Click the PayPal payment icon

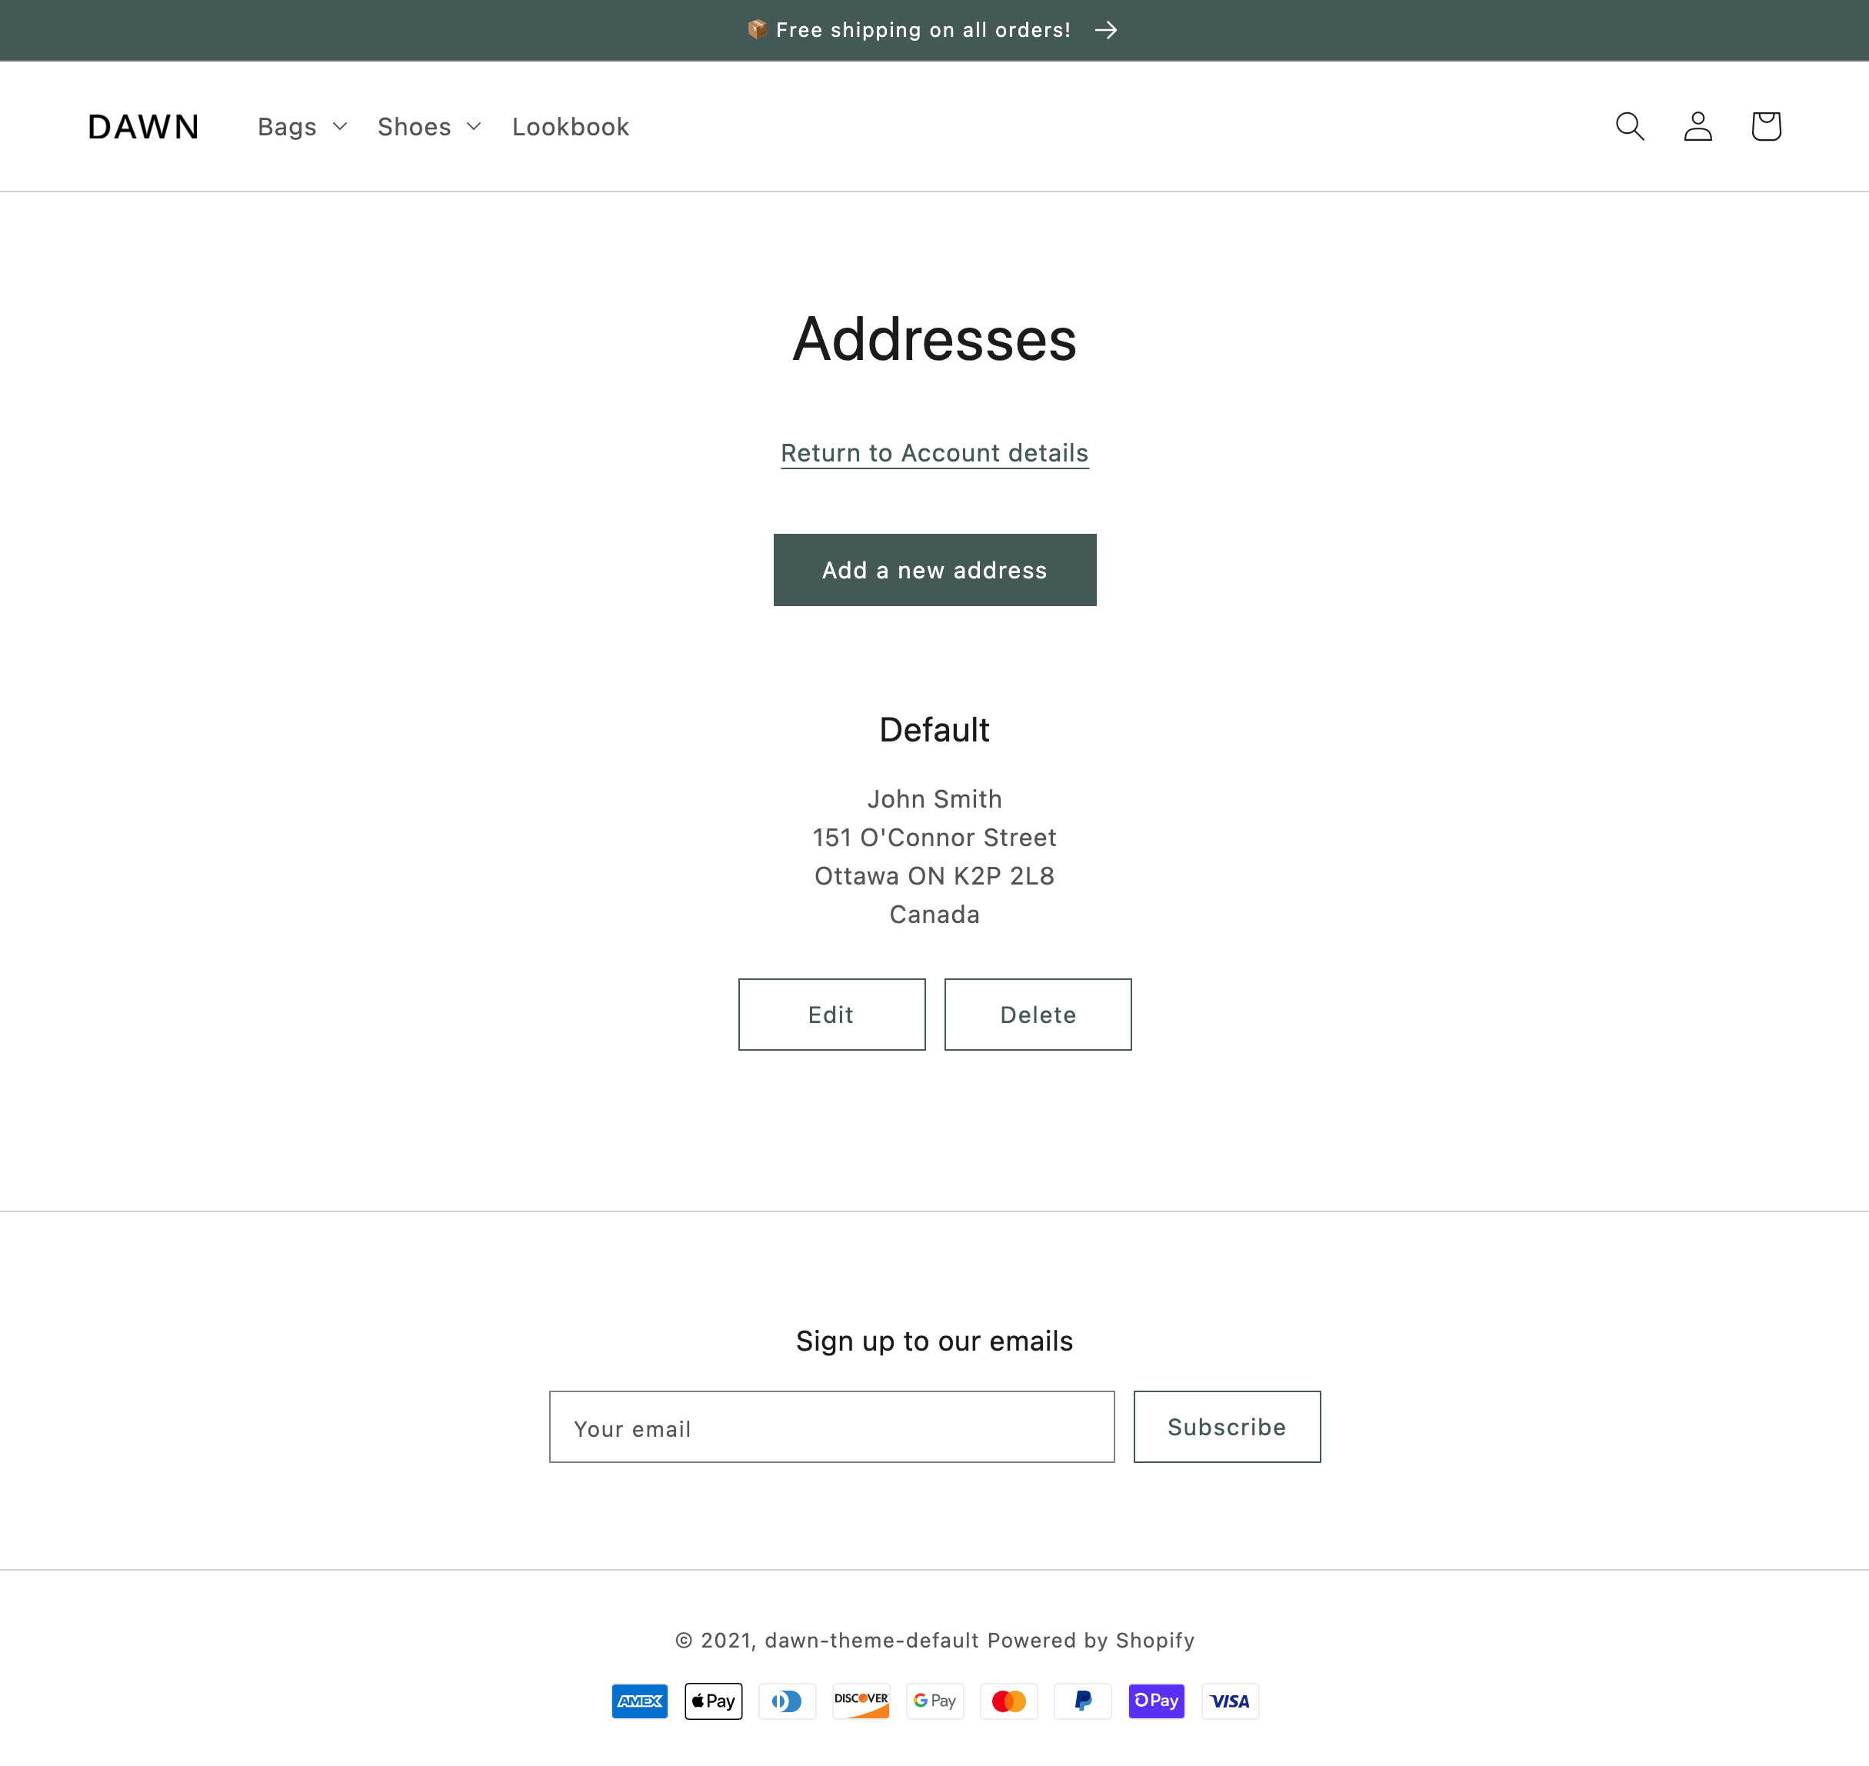point(1082,1701)
